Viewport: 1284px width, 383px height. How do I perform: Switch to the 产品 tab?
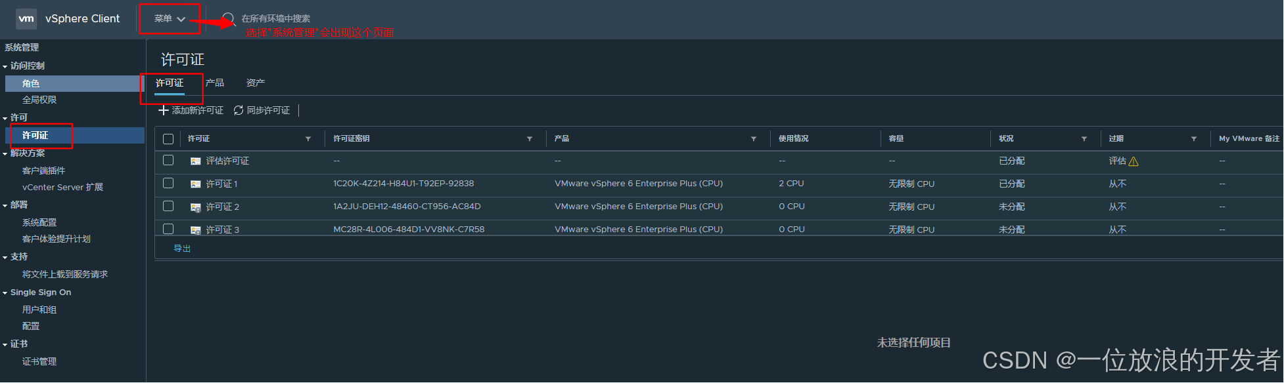coord(215,83)
